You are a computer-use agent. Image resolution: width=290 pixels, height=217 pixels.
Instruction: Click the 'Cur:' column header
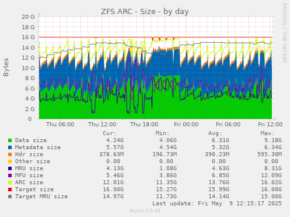(110, 133)
